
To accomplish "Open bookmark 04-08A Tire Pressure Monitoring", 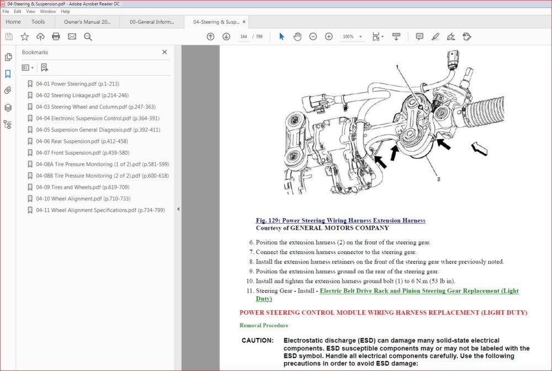I will pos(103,165).
